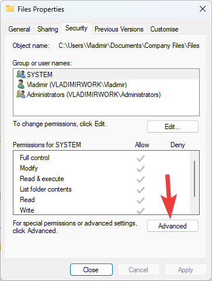
Task: Switch to the Customise tab
Action: tap(164, 29)
